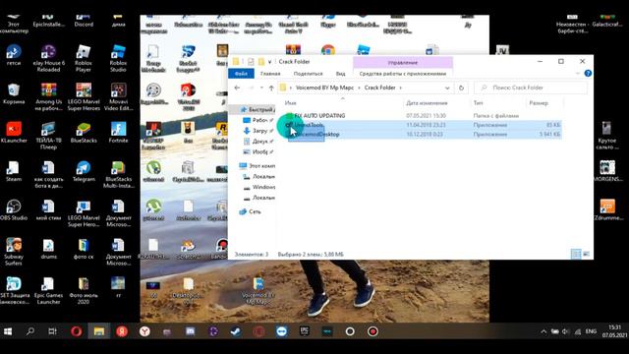Click the Explorer back arrow

tap(237, 88)
